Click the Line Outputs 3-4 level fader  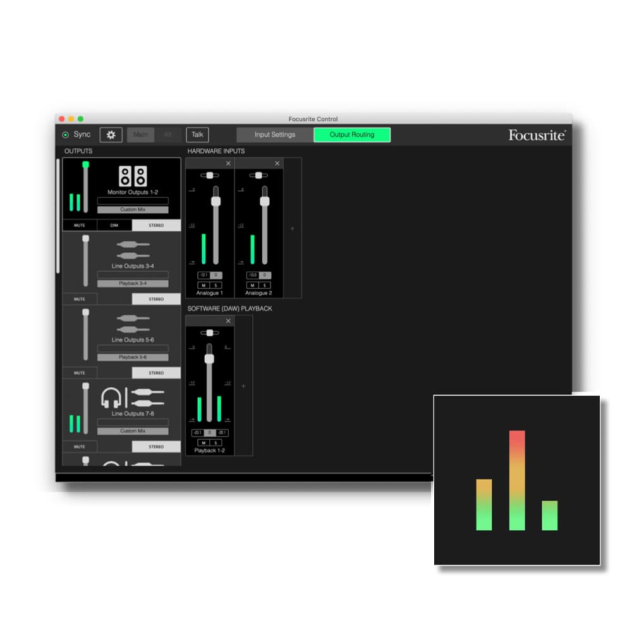85,260
